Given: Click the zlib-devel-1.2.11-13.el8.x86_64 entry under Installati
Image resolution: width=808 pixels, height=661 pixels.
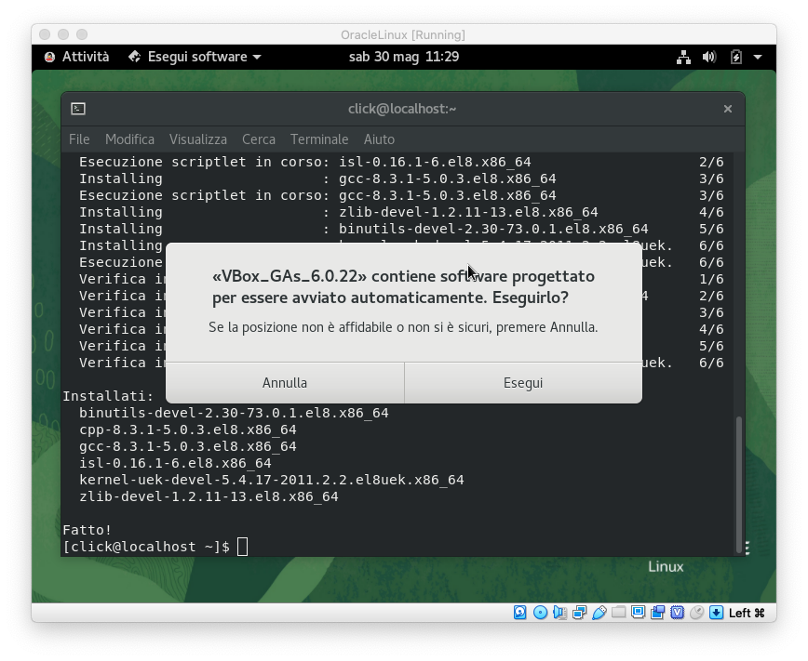Looking at the screenshot, I should click(209, 496).
